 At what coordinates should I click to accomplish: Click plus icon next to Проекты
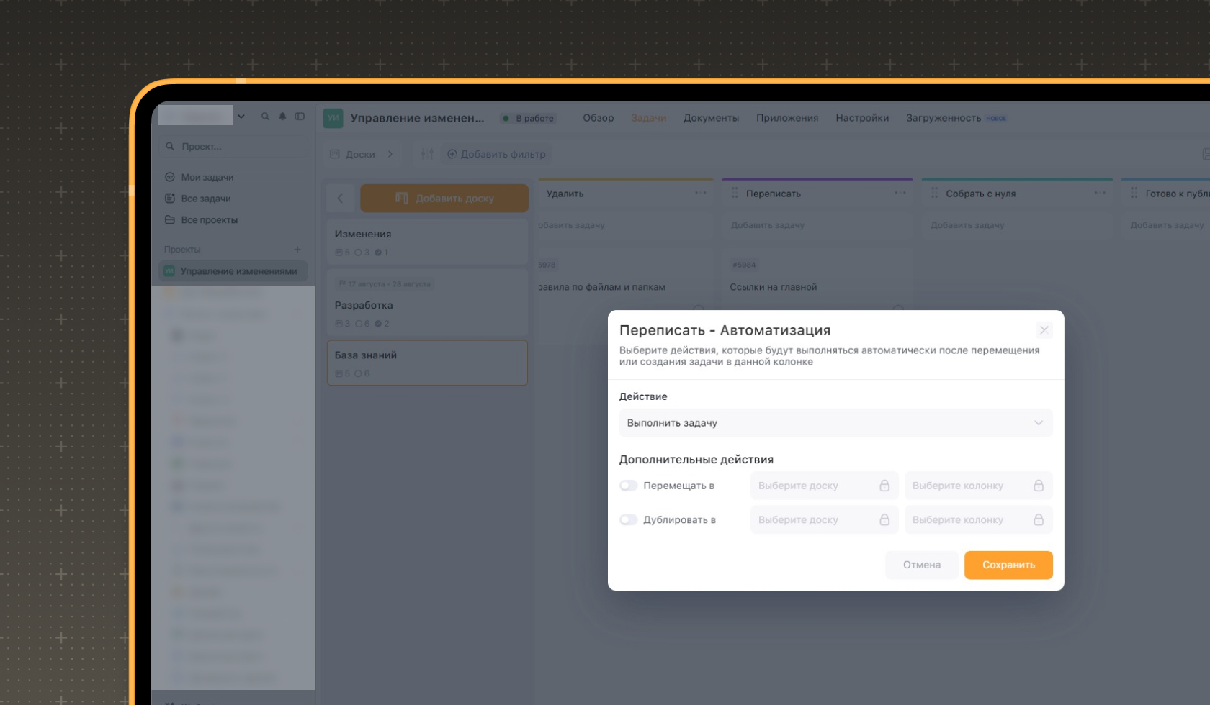coord(297,250)
